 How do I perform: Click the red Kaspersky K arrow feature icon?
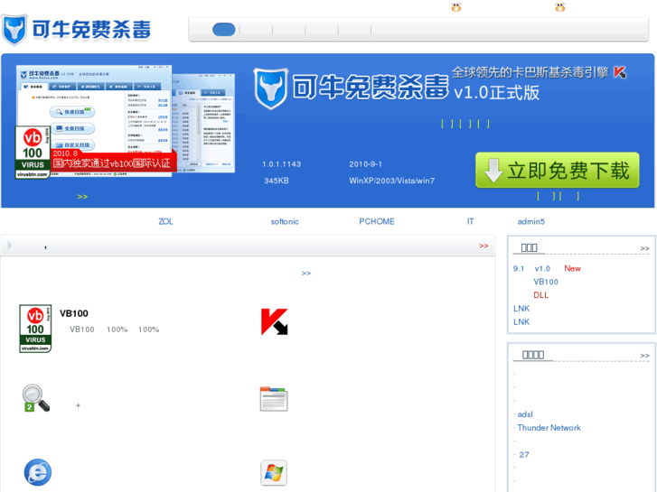click(275, 321)
